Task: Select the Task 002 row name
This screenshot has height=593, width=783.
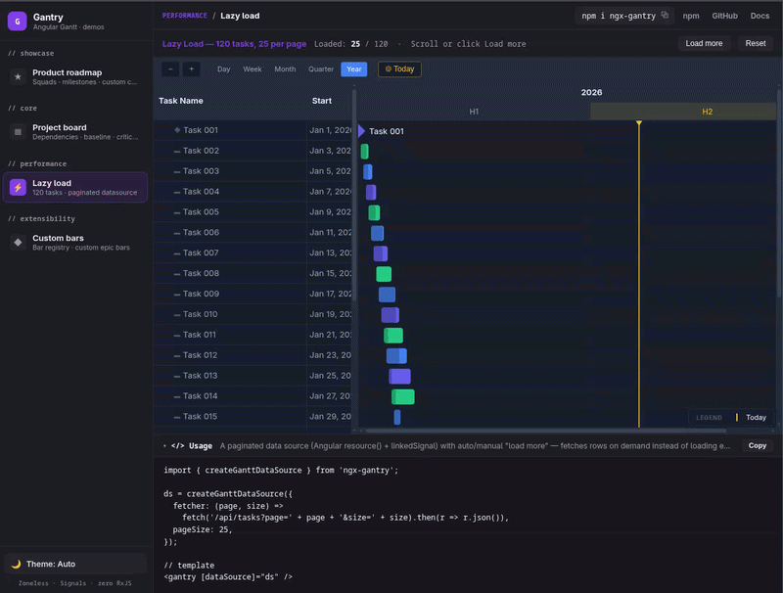Action: [x=201, y=151]
